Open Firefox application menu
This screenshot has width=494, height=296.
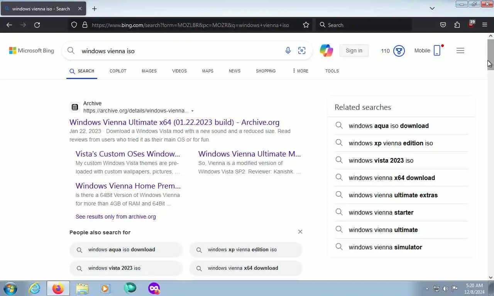(x=485, y=25)
